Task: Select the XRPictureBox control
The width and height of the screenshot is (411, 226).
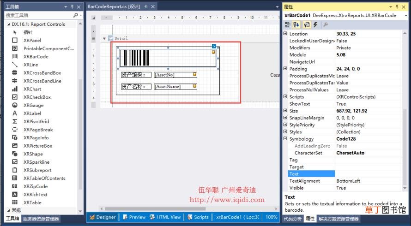Action: coord(38,146)
